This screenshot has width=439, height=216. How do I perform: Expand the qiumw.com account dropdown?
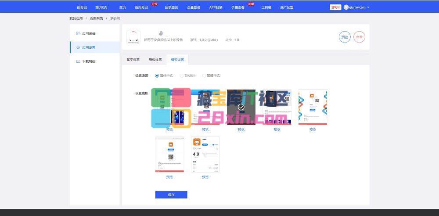click(x=368, y=7)
